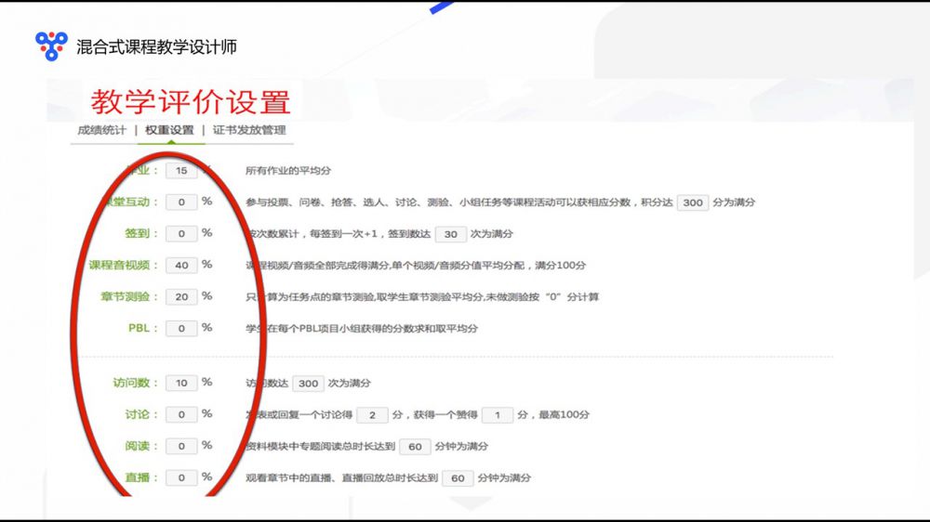Click the 访问数 weight field showing 10

[181, 383]
